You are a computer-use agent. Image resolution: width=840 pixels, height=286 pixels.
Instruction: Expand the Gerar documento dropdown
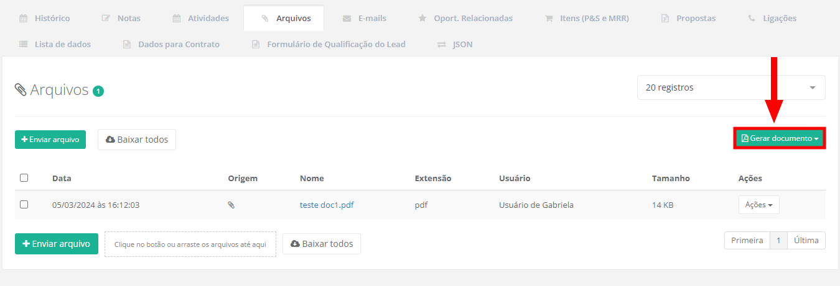[780, 138]
